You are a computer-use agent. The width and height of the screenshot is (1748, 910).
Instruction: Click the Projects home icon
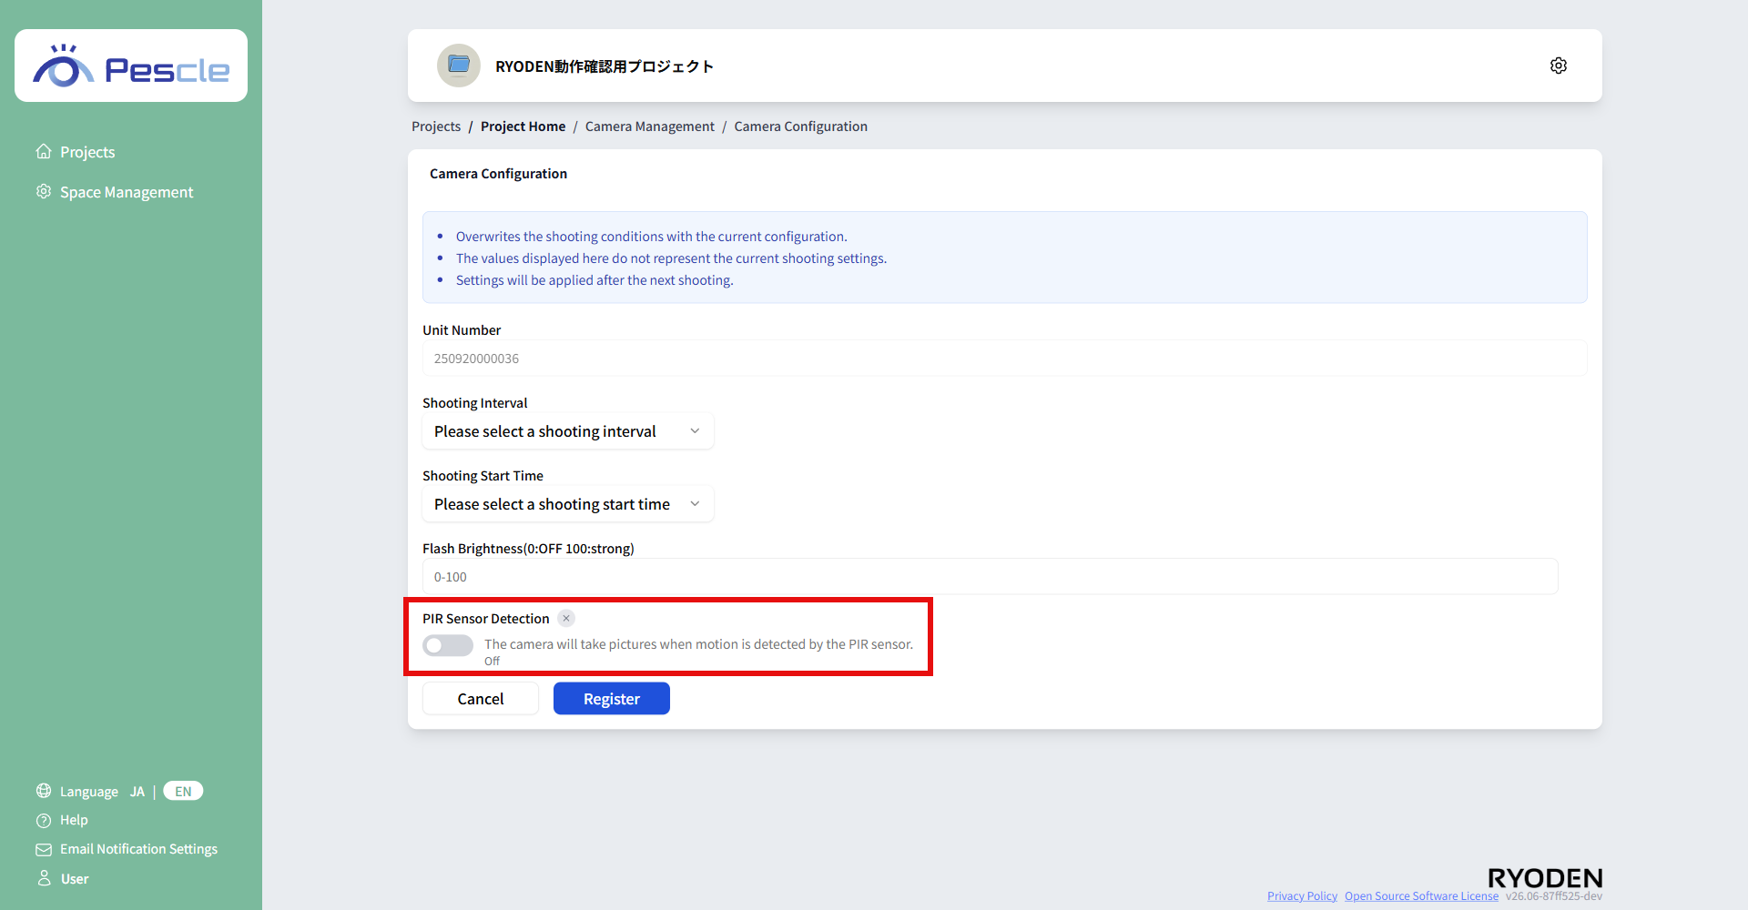44,151
